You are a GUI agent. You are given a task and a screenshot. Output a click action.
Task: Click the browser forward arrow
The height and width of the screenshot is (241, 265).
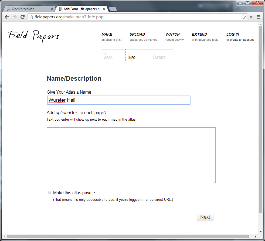15,17
